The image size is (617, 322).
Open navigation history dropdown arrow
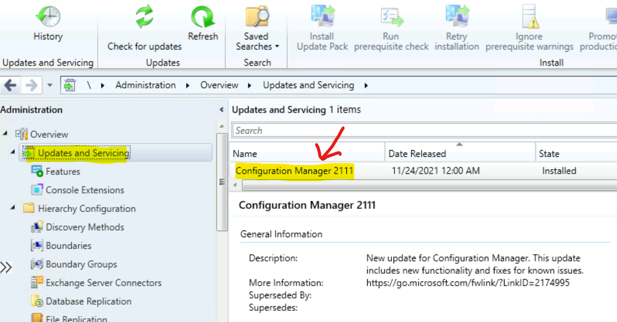tap(49, 85)
